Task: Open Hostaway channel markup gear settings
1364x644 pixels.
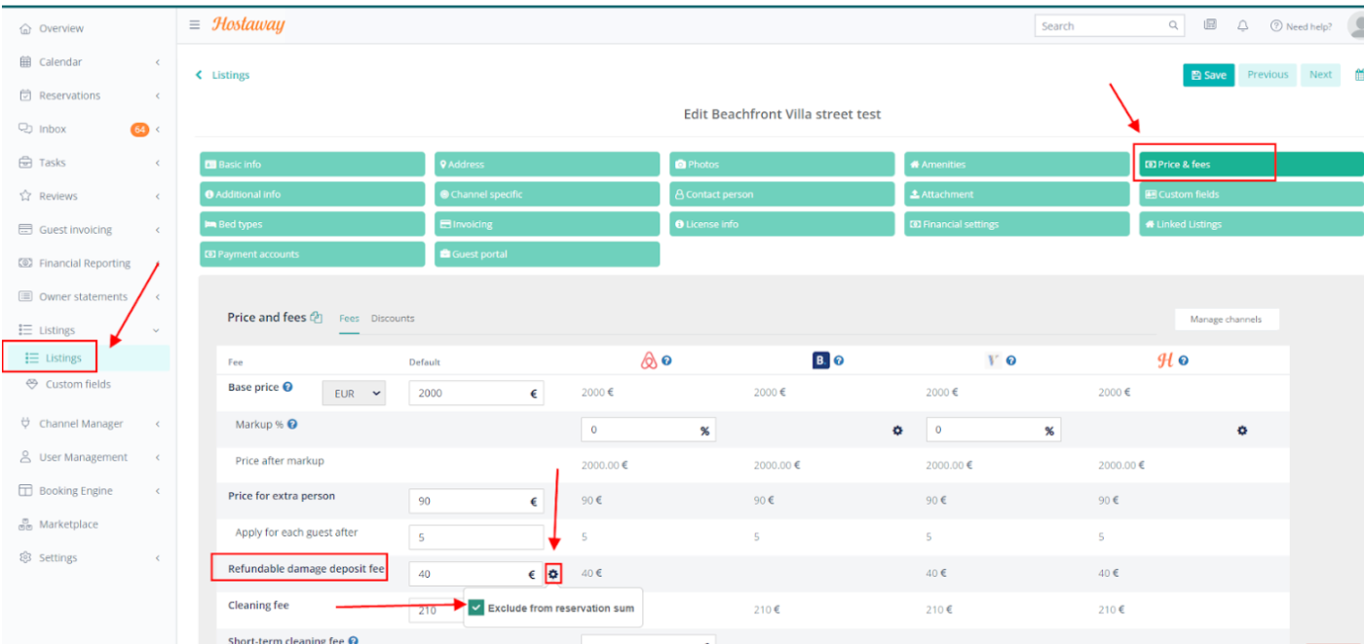Action: point(1242,431)
